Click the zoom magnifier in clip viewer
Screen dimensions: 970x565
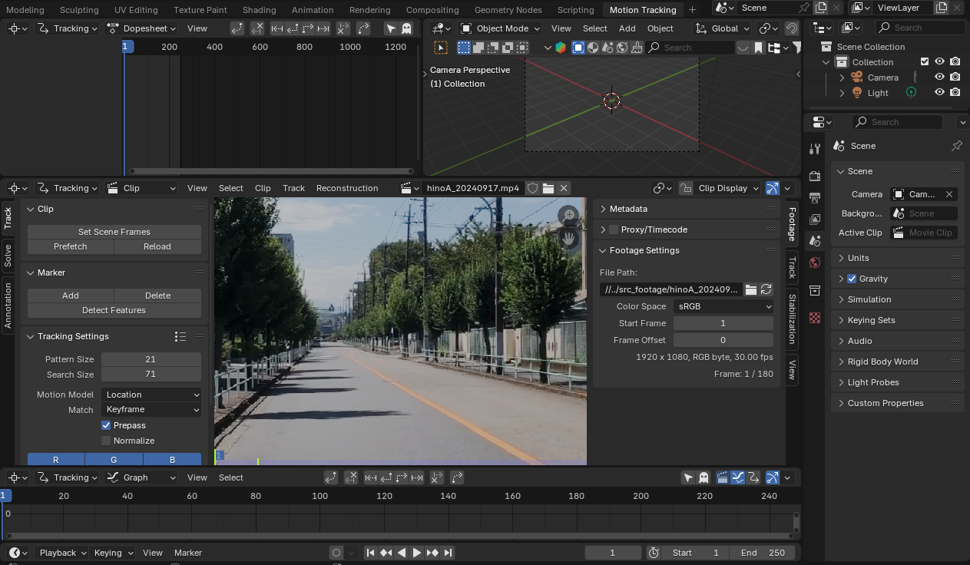(x=568, y=216)
